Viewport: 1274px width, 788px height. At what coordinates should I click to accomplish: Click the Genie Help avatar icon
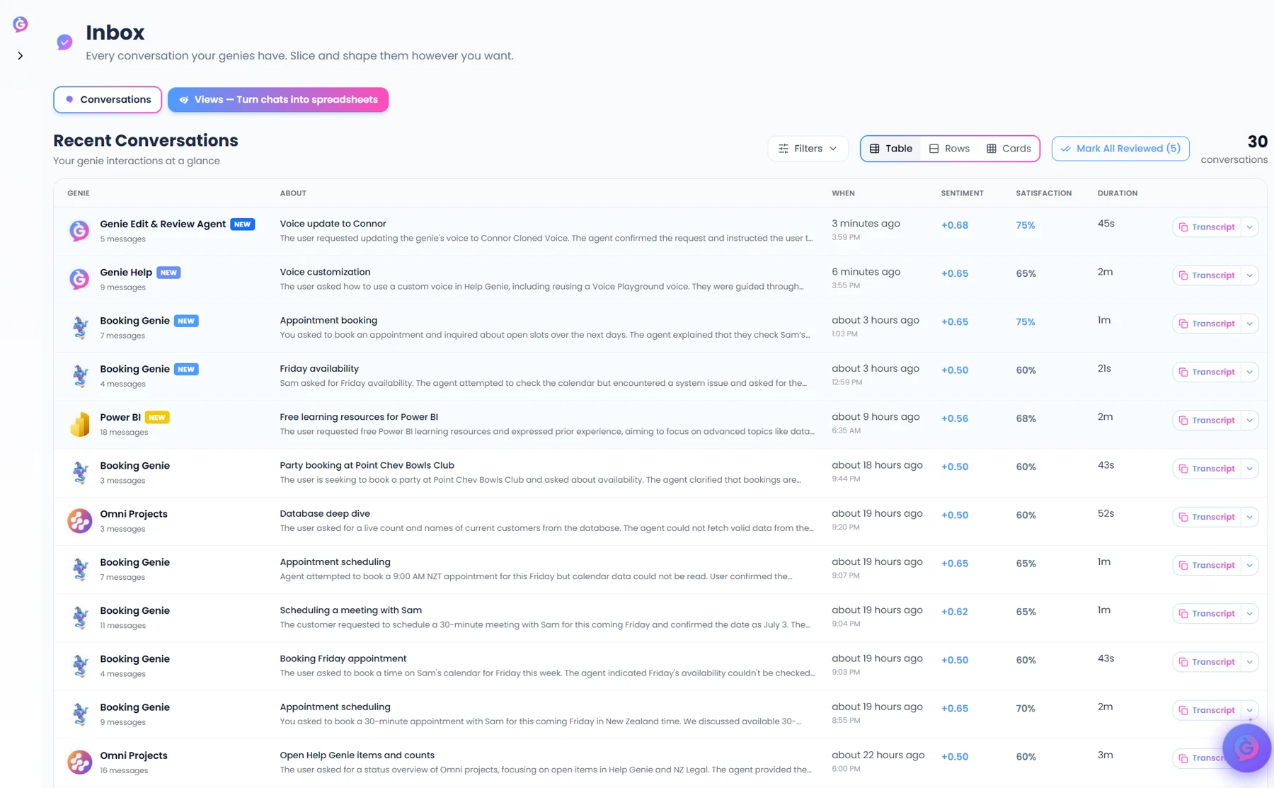tap(79, 279)
